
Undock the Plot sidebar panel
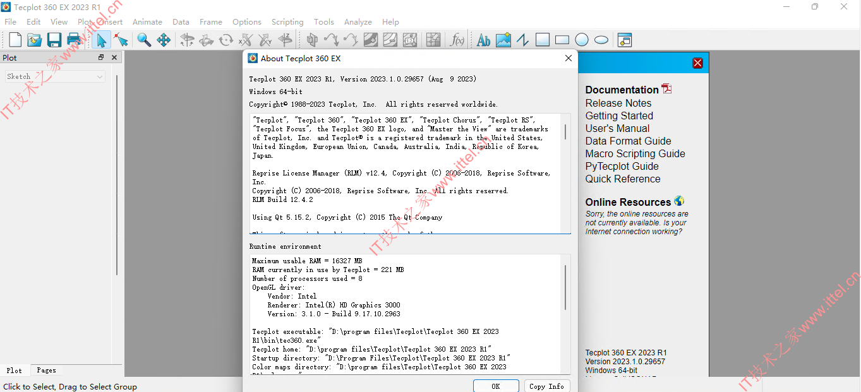(x=101, y=57)
